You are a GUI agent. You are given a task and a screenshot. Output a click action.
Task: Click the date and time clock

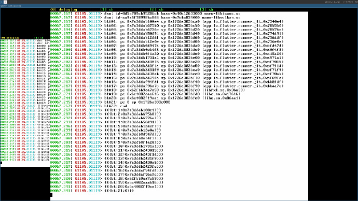pyautogui.click(x=341, y=2)
